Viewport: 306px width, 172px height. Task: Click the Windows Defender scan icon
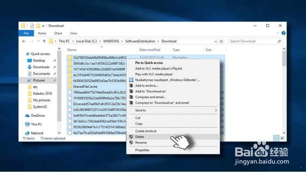pyautogui.click(x=131, y=80)
